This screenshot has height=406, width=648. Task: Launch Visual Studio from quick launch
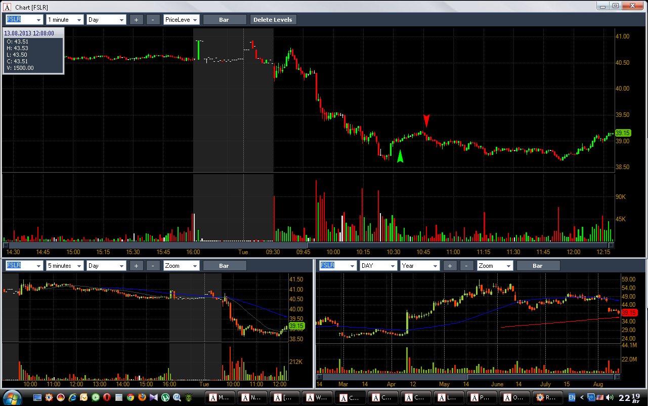(x=154, y=397)
